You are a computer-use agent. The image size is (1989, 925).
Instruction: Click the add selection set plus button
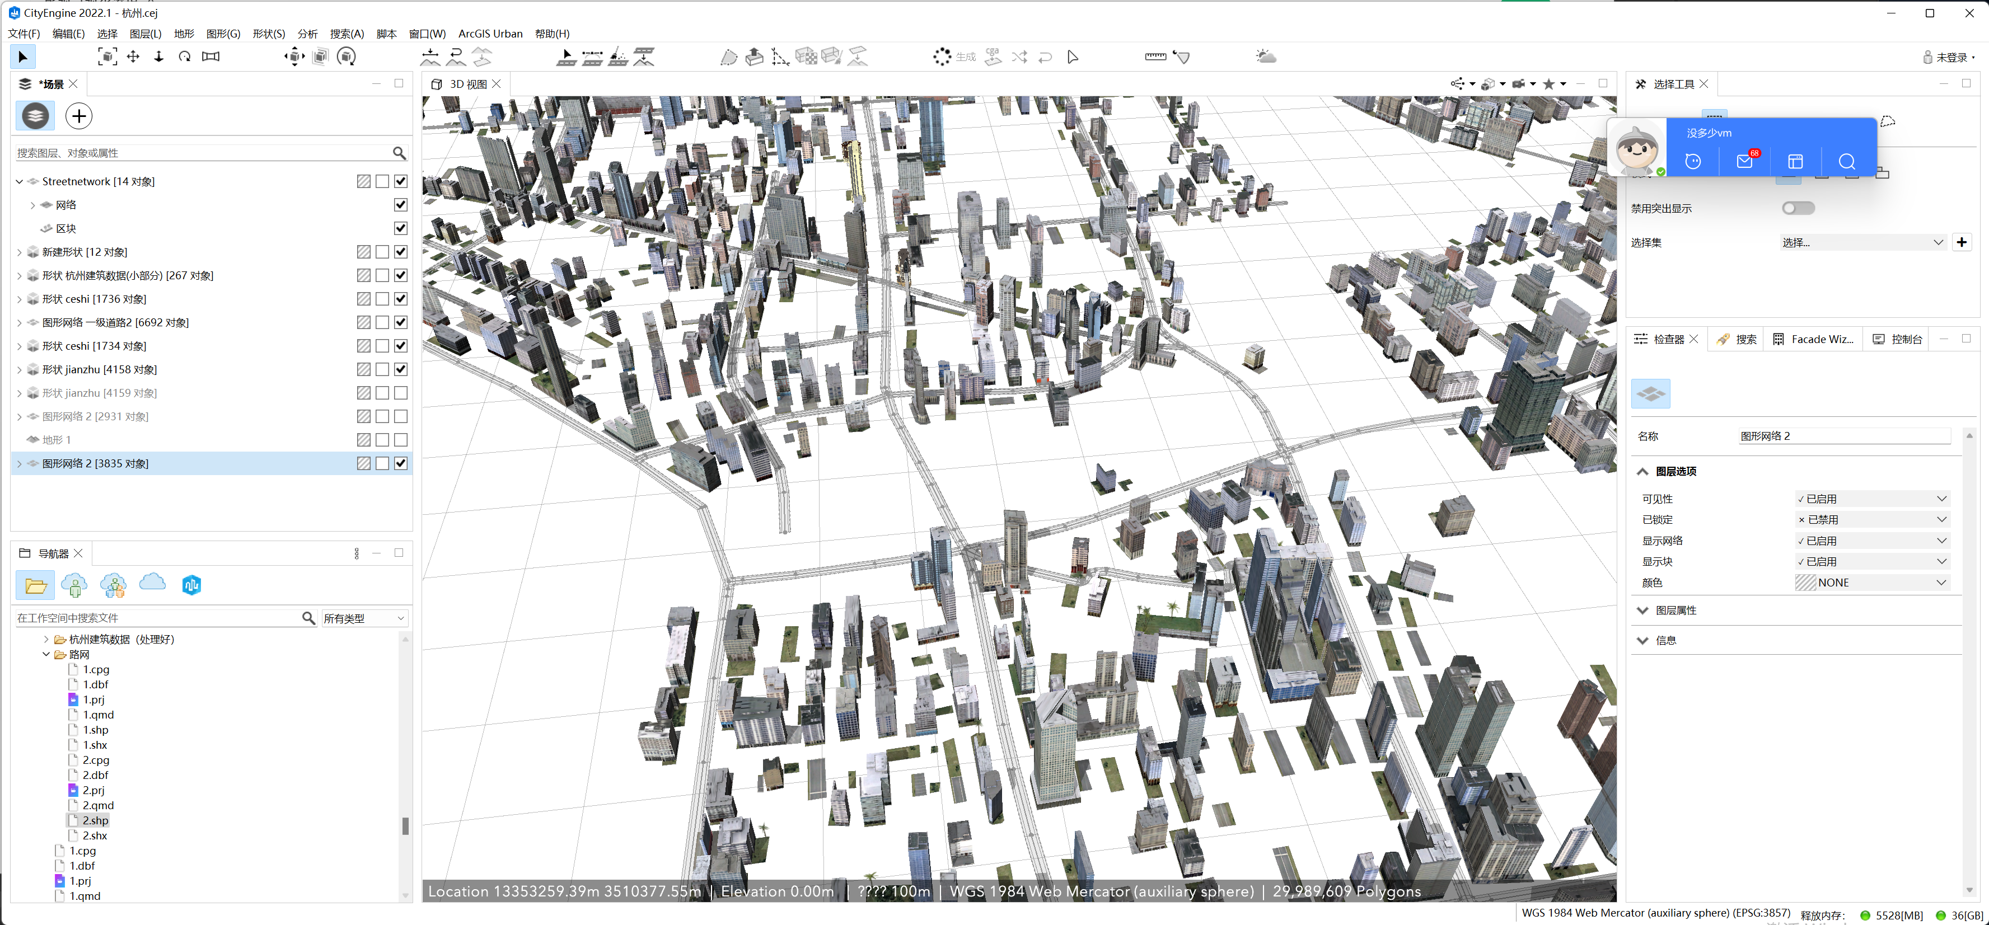[x=1962, y=242]
